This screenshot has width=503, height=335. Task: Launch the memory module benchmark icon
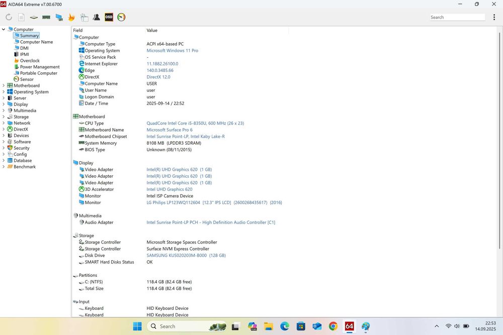[46, 17]
